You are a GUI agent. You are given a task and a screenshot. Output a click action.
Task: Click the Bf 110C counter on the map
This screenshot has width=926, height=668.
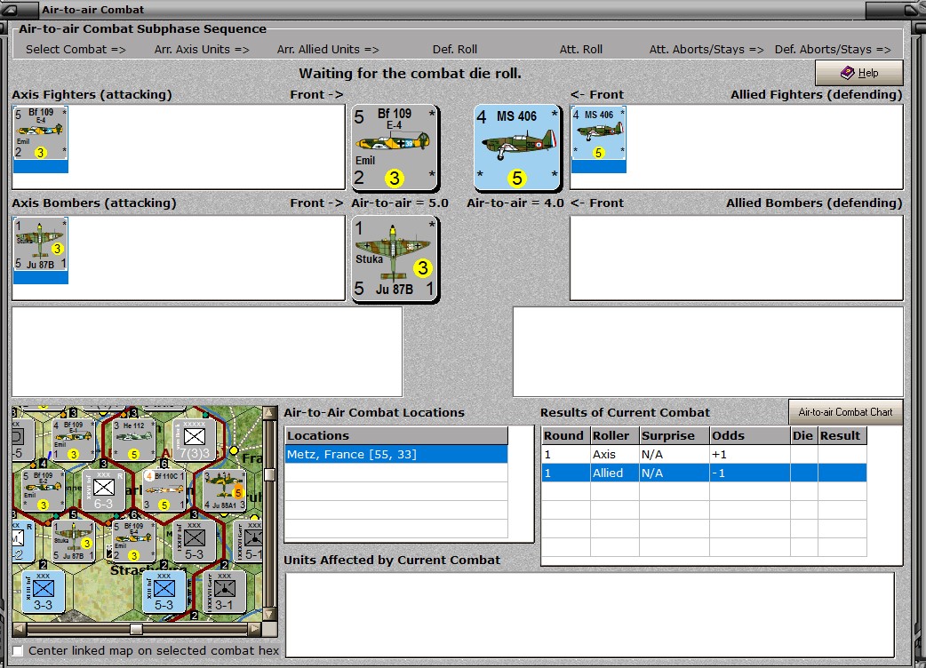click(x=164, y=489)
